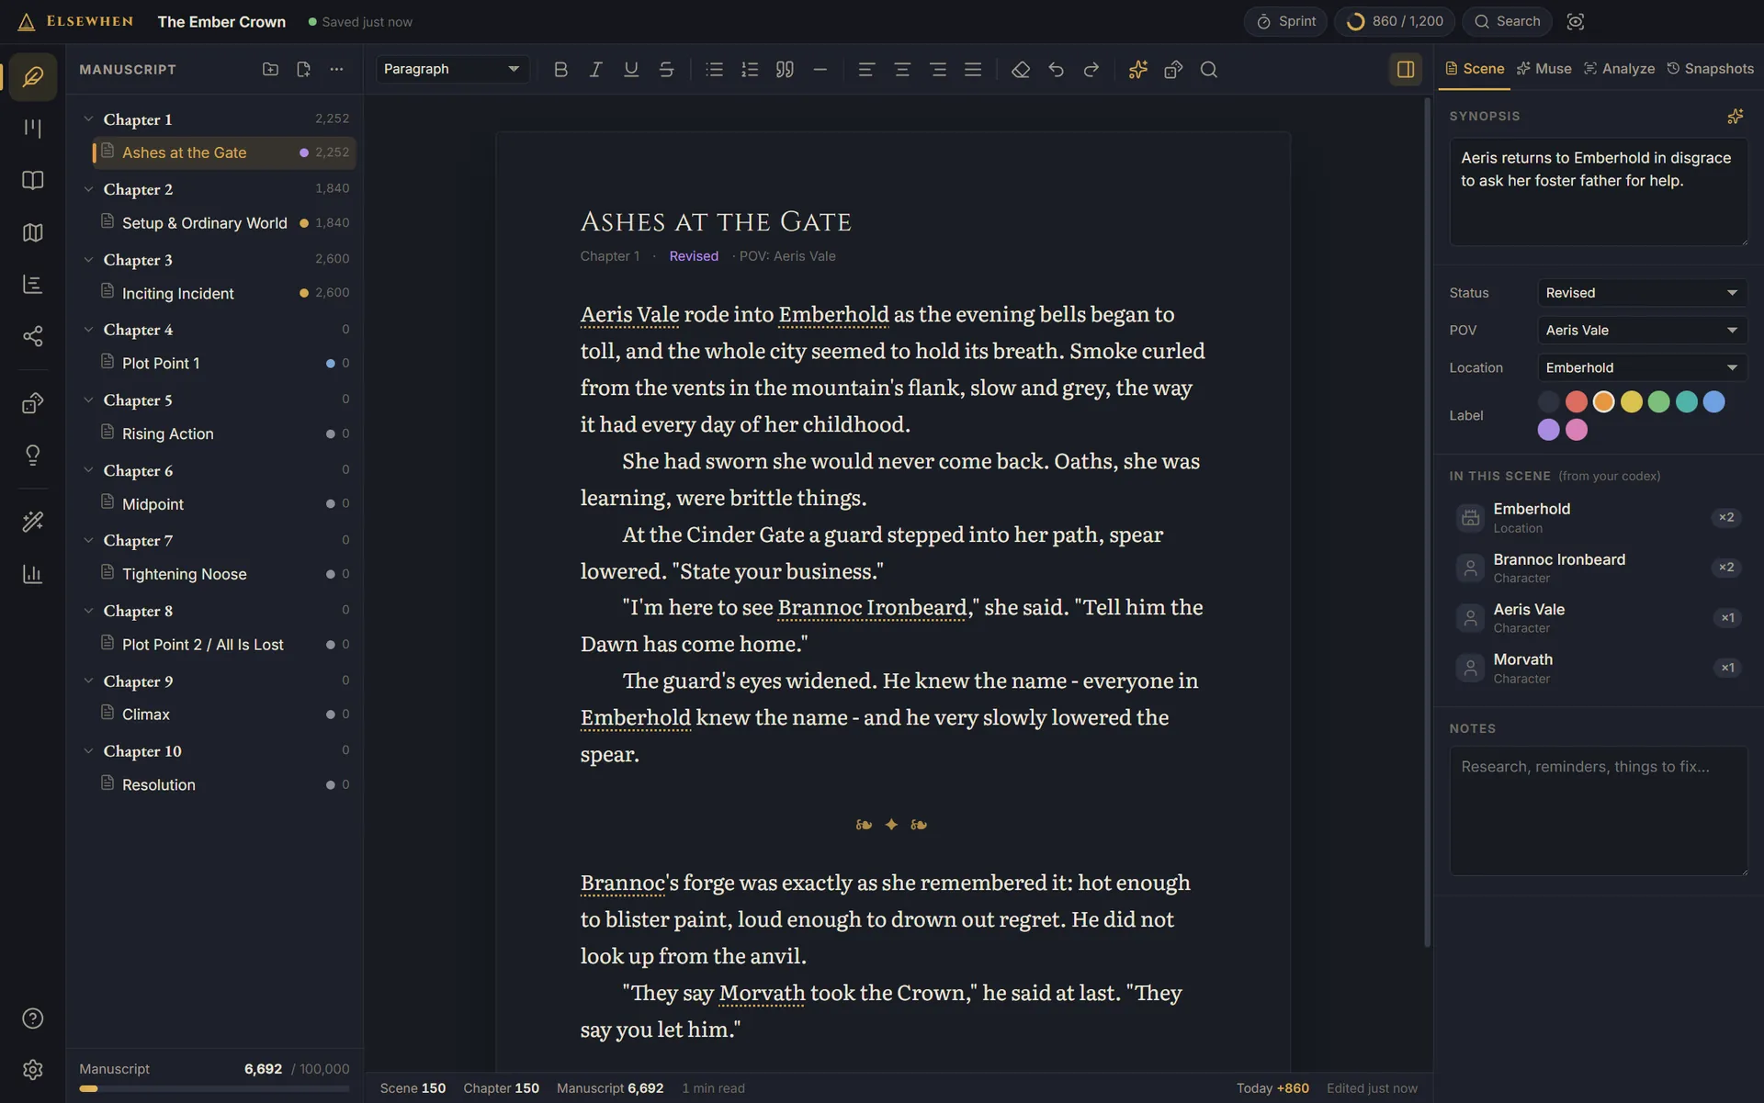Open the Location dropdown showing Emberhold
The height and width of the screenshot is (1103, 1764).
(1643, 368)
